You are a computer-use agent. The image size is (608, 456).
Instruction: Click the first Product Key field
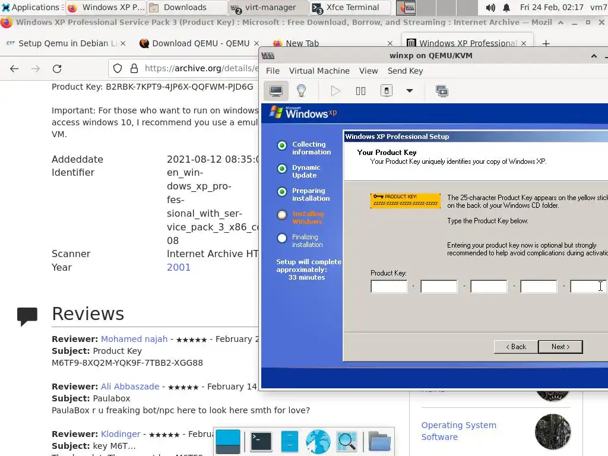click(x=389, y=286)
